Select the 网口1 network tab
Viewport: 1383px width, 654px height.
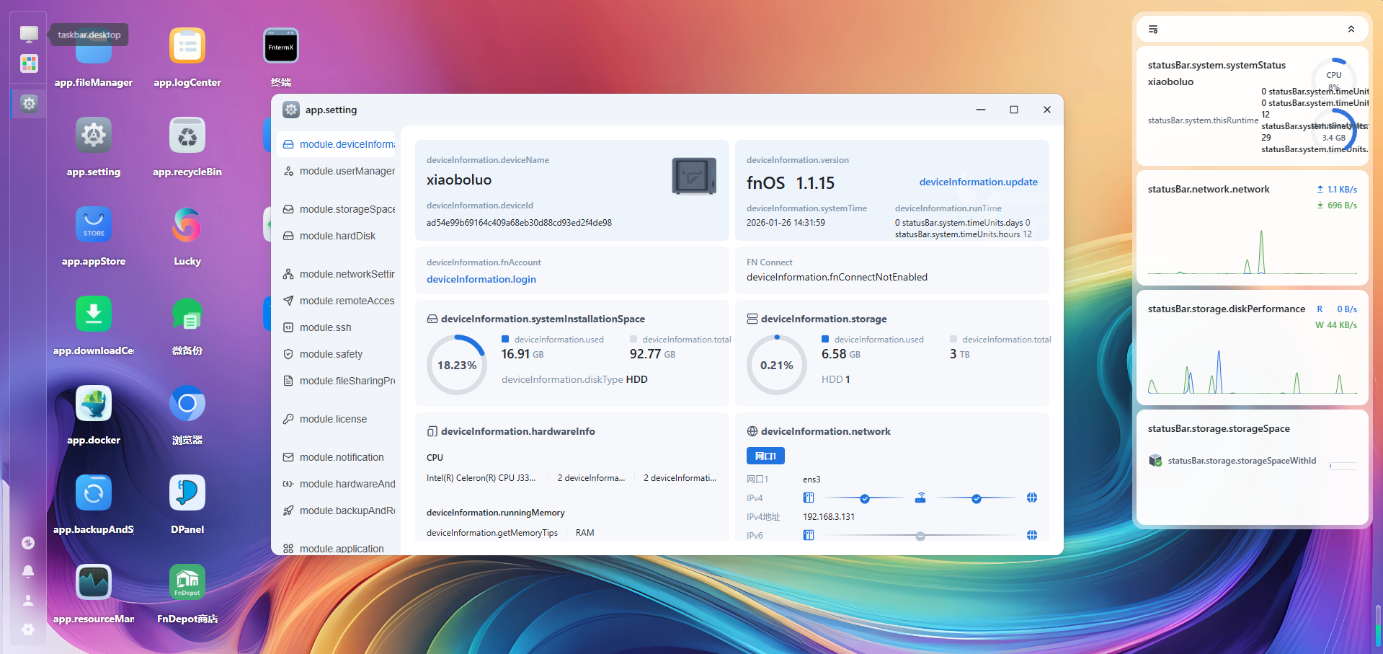(765, 456)
